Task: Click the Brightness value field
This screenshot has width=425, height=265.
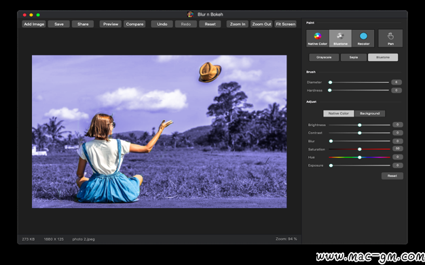Action: click(398, 125)
